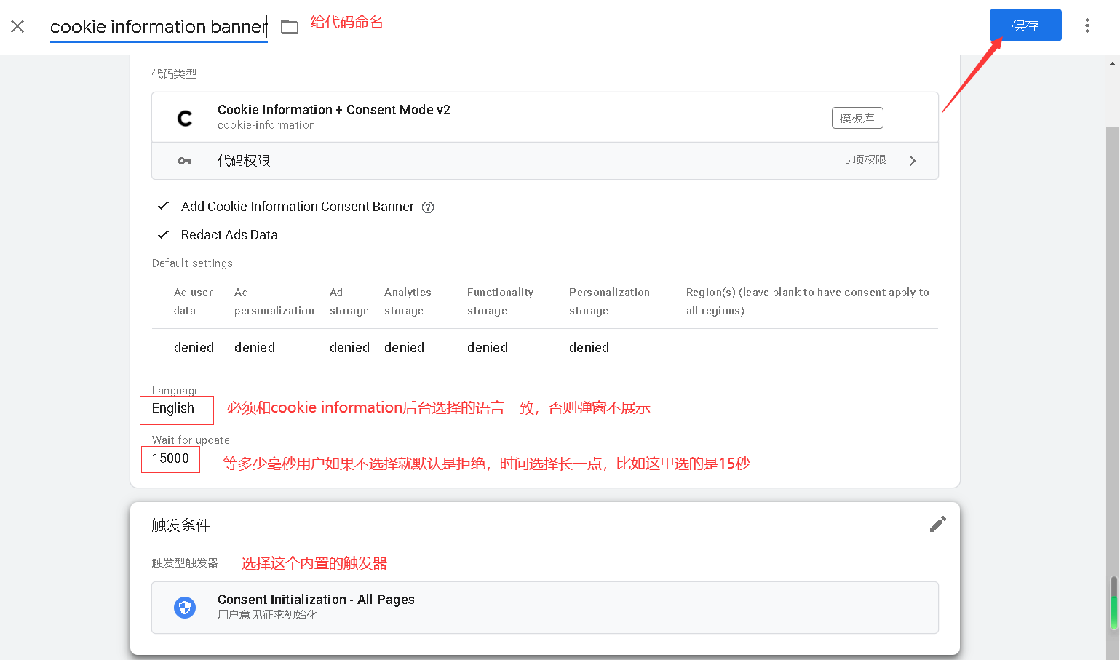Click the blue 保存 save button

click(1025, 25)
